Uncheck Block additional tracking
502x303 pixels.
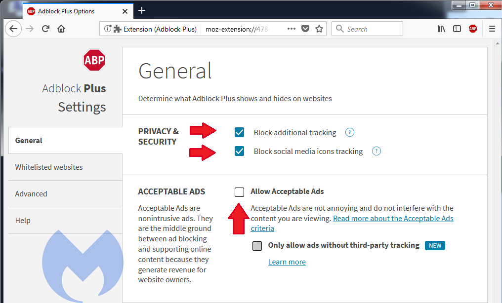tap(240, 132)
